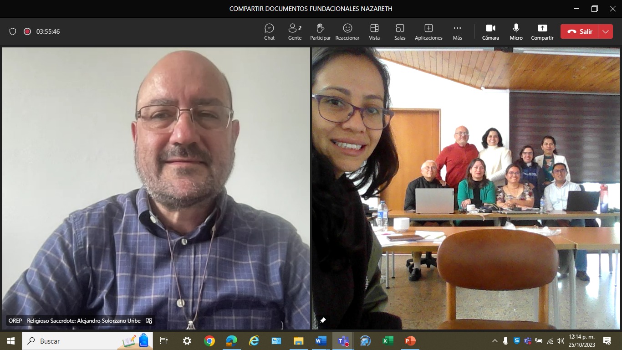The height and width of the screenshot is (350, 622).
Task: Open the app right of Teams in taskbar
Action: (366, 341)
